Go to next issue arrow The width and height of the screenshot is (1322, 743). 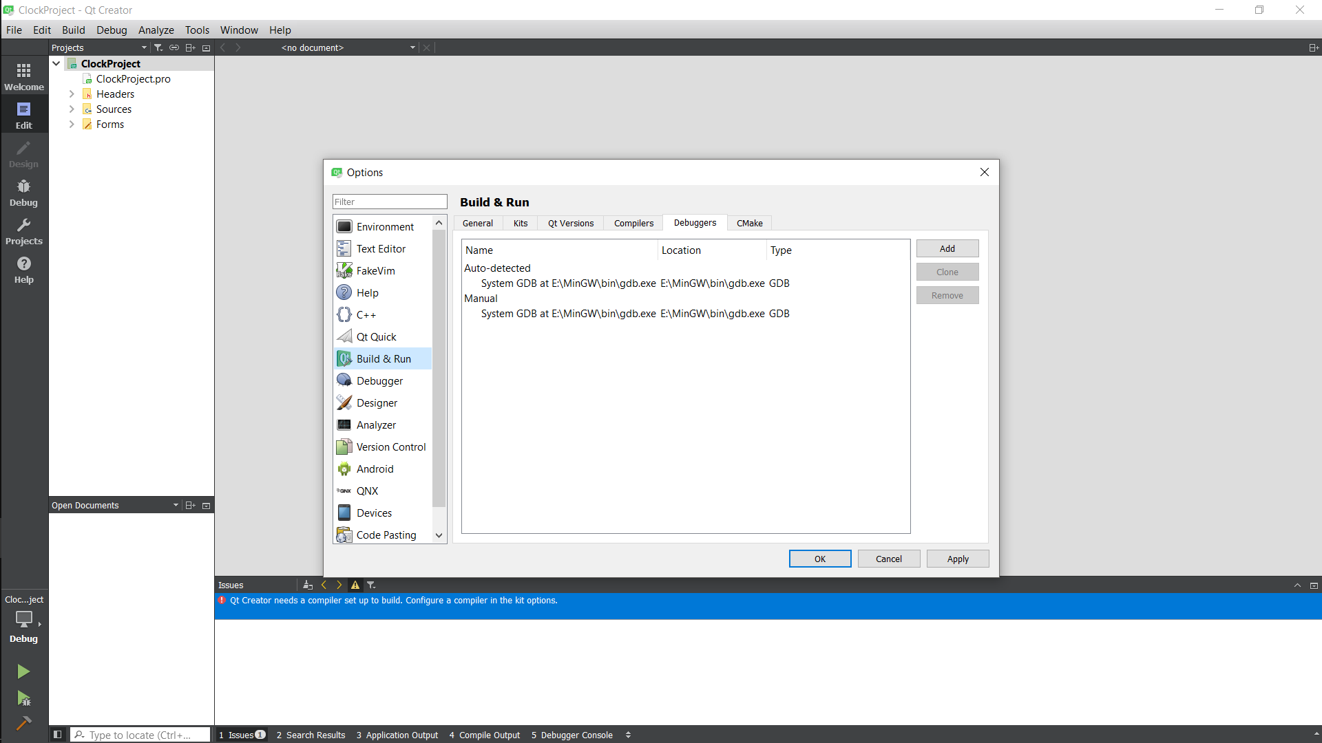(339, 585)
